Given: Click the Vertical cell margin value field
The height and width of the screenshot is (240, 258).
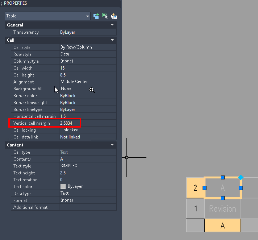Looking at the screenshot, I should point(88,123).
